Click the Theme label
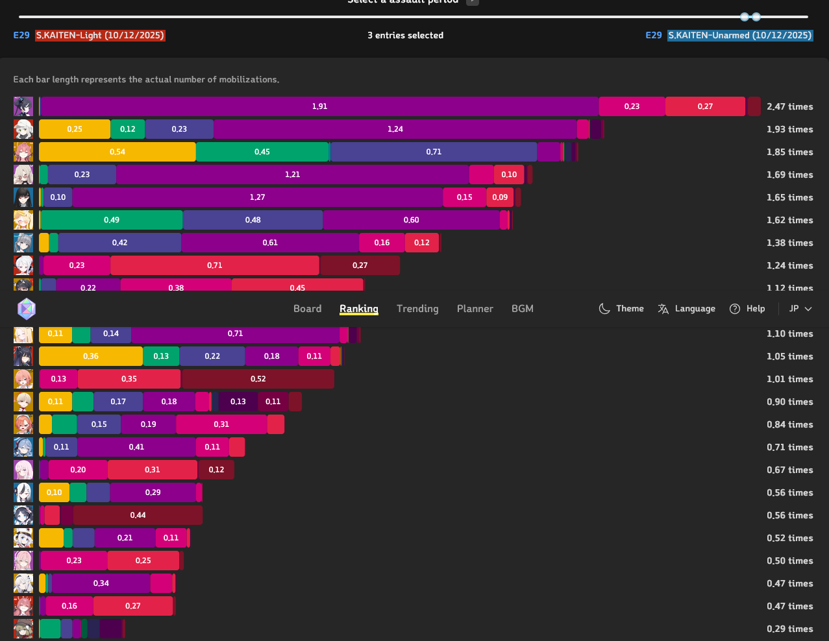This screenshot has height=641, width=829. [630, 309]
